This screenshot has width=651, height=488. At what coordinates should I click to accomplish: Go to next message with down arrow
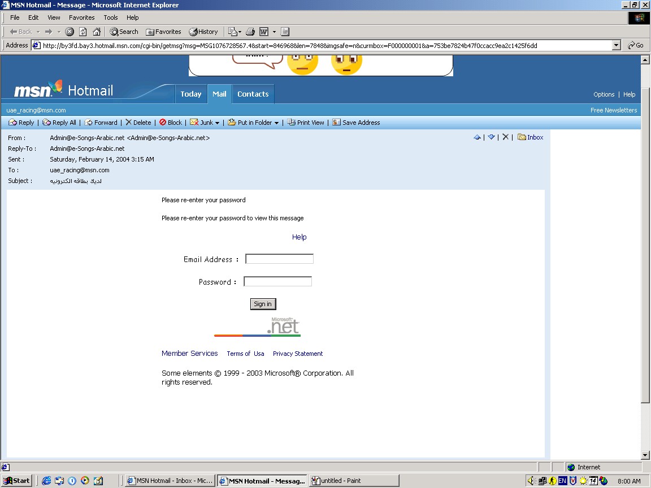491,137
